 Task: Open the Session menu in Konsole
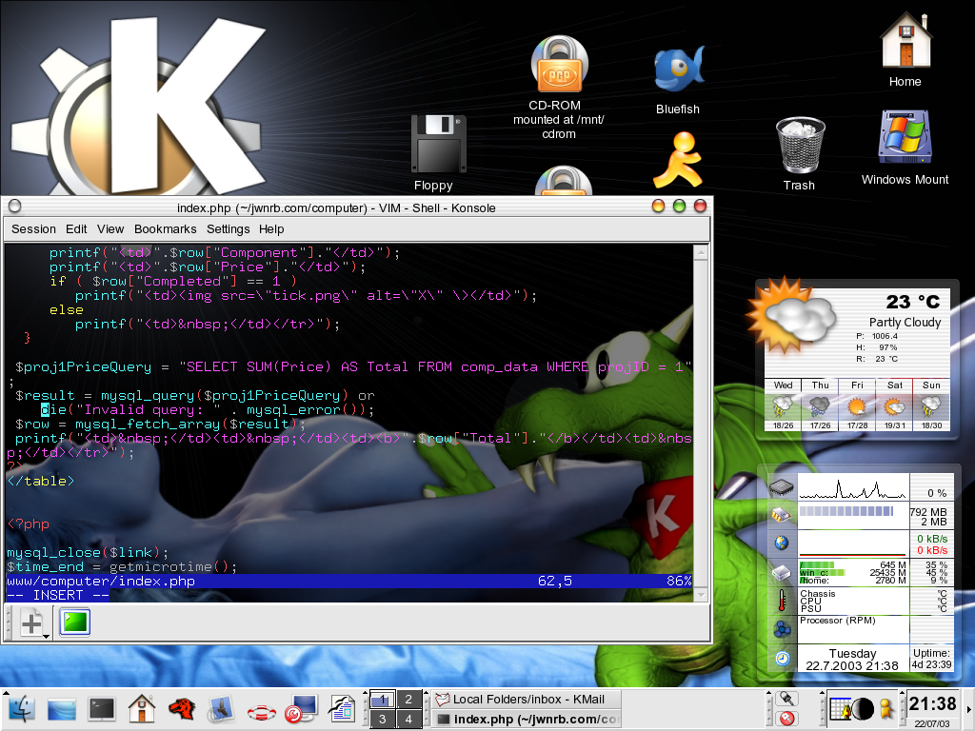(x=33, y=228)
